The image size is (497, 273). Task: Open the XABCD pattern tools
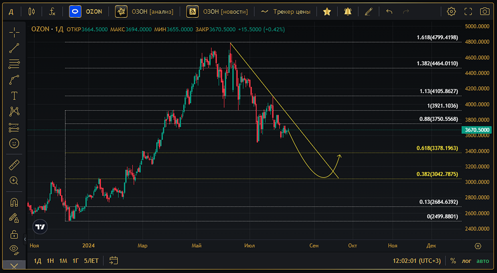pos(14,111)
